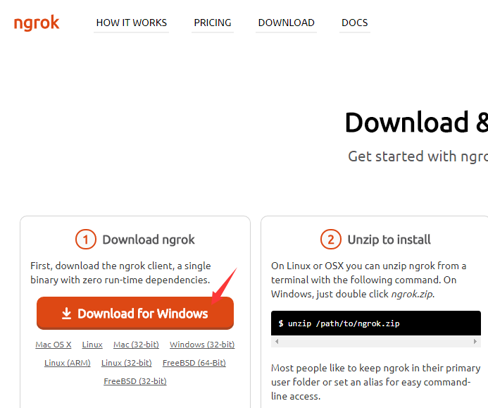This screenshot has height=408, width=488.
Task: Open the HOW IT WORKS page
Action: 132,23
